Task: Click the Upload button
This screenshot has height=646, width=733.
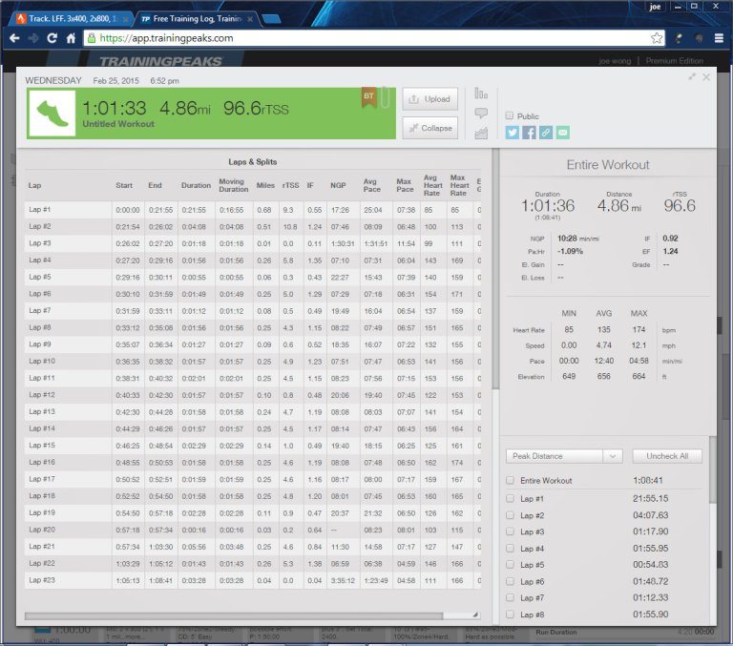Action: click(x=430, y=99)
